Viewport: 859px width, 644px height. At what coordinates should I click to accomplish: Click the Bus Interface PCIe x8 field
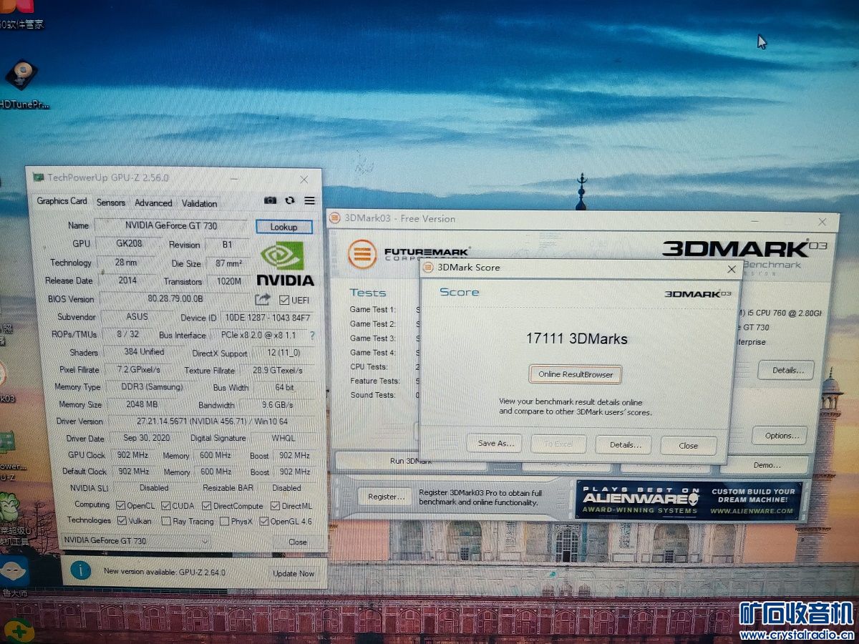pos(258,336)
